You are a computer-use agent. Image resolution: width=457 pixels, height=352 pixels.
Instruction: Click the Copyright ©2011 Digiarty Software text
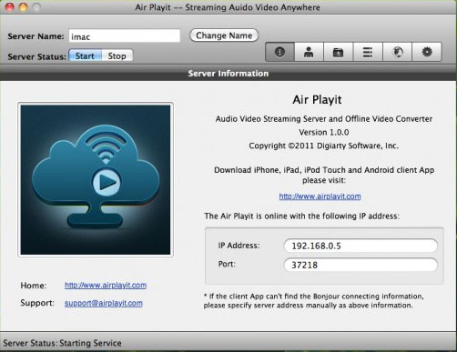click(x=324, y=146)
